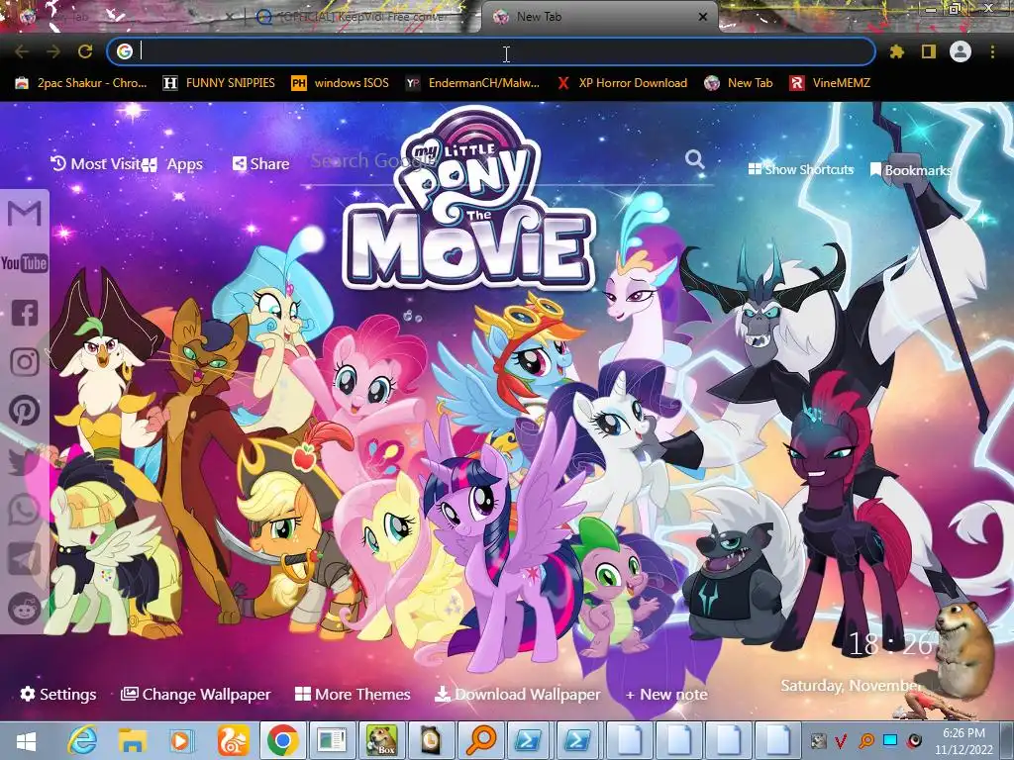Open Facebook sidebar icon
1014x760 pixels.
25,313
